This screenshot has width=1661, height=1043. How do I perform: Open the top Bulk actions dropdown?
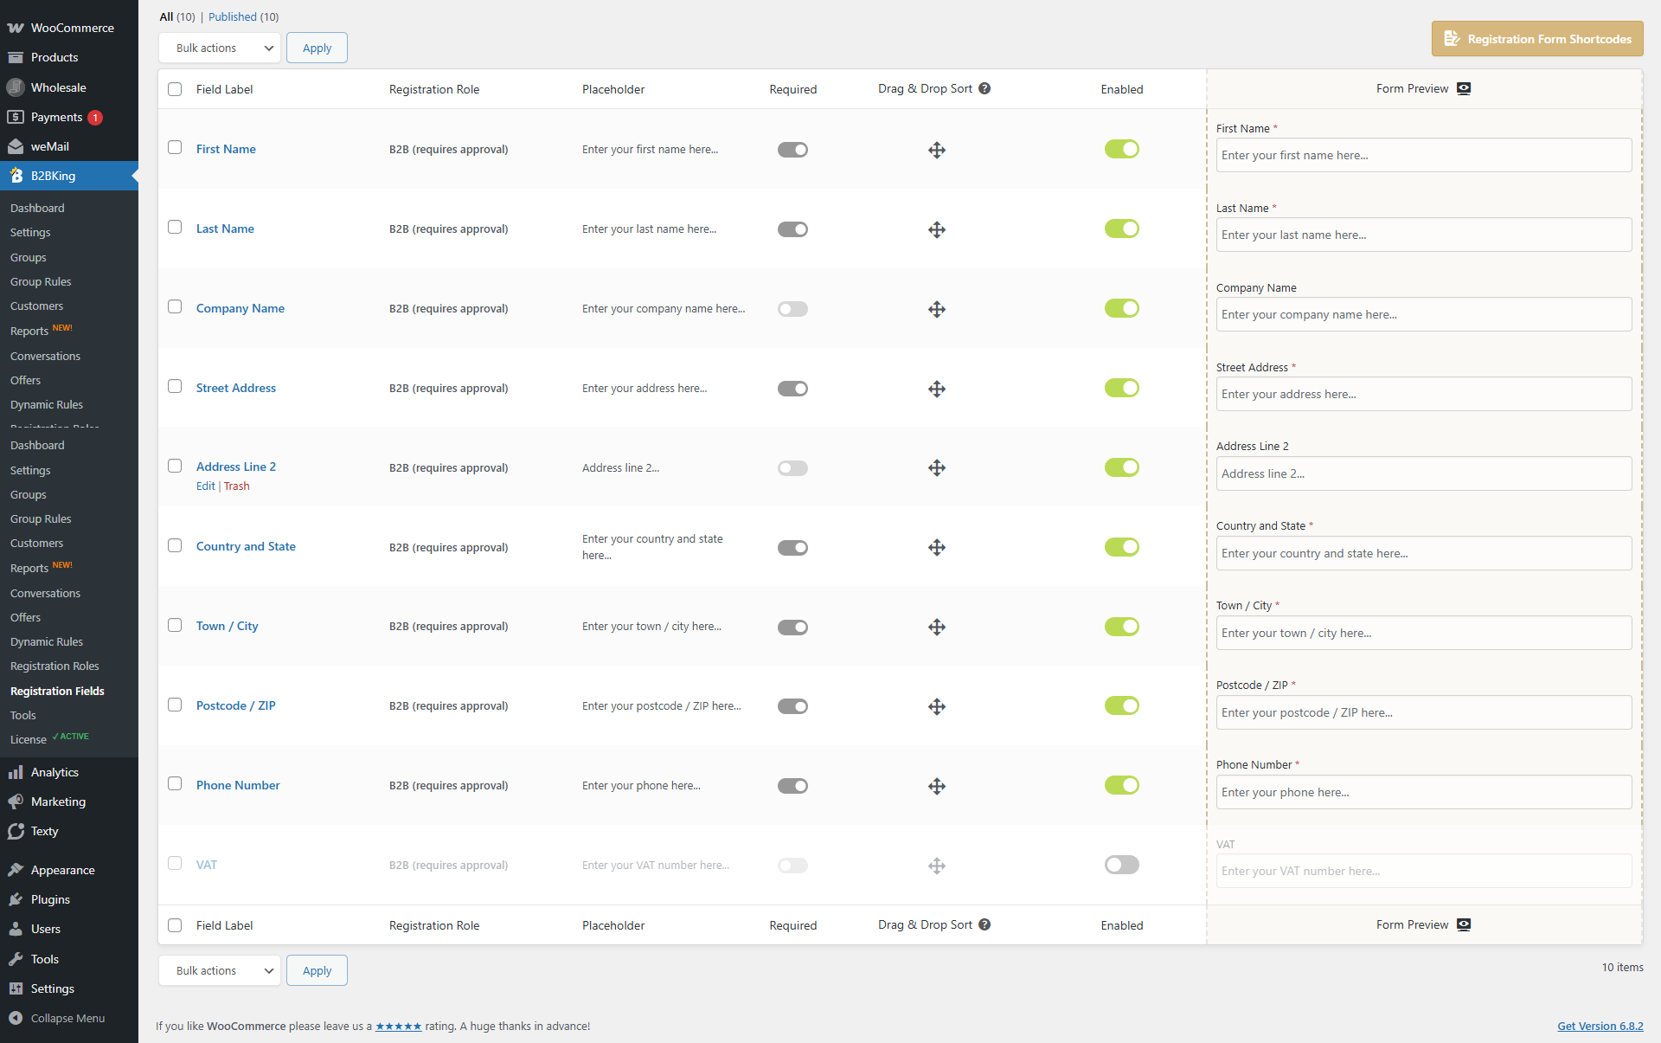pyautogui.click(x=220, y=48)
